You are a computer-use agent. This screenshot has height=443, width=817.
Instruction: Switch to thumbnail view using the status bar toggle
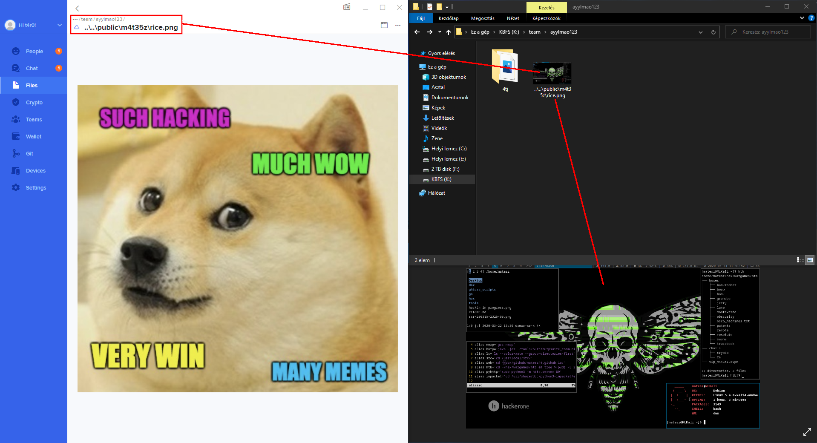pos(809,260)
